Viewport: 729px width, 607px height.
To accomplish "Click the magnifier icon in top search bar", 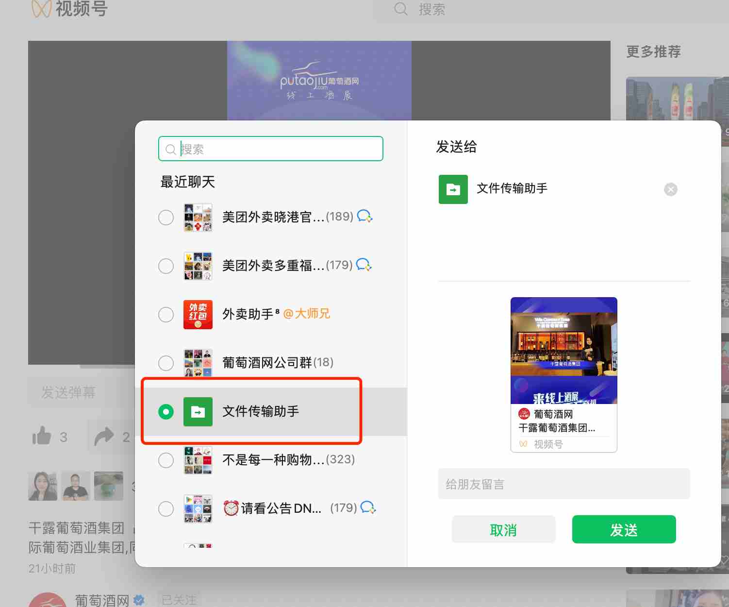I will 401,9.
